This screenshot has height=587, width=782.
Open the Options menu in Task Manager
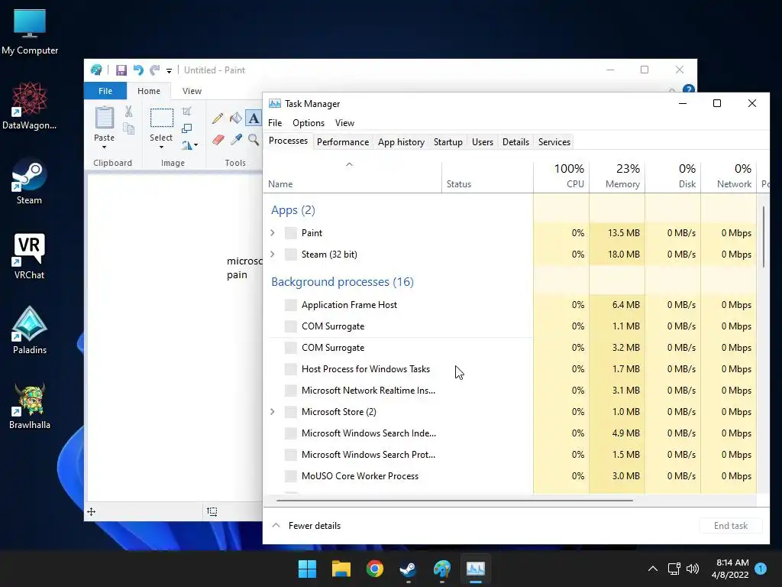309,123
